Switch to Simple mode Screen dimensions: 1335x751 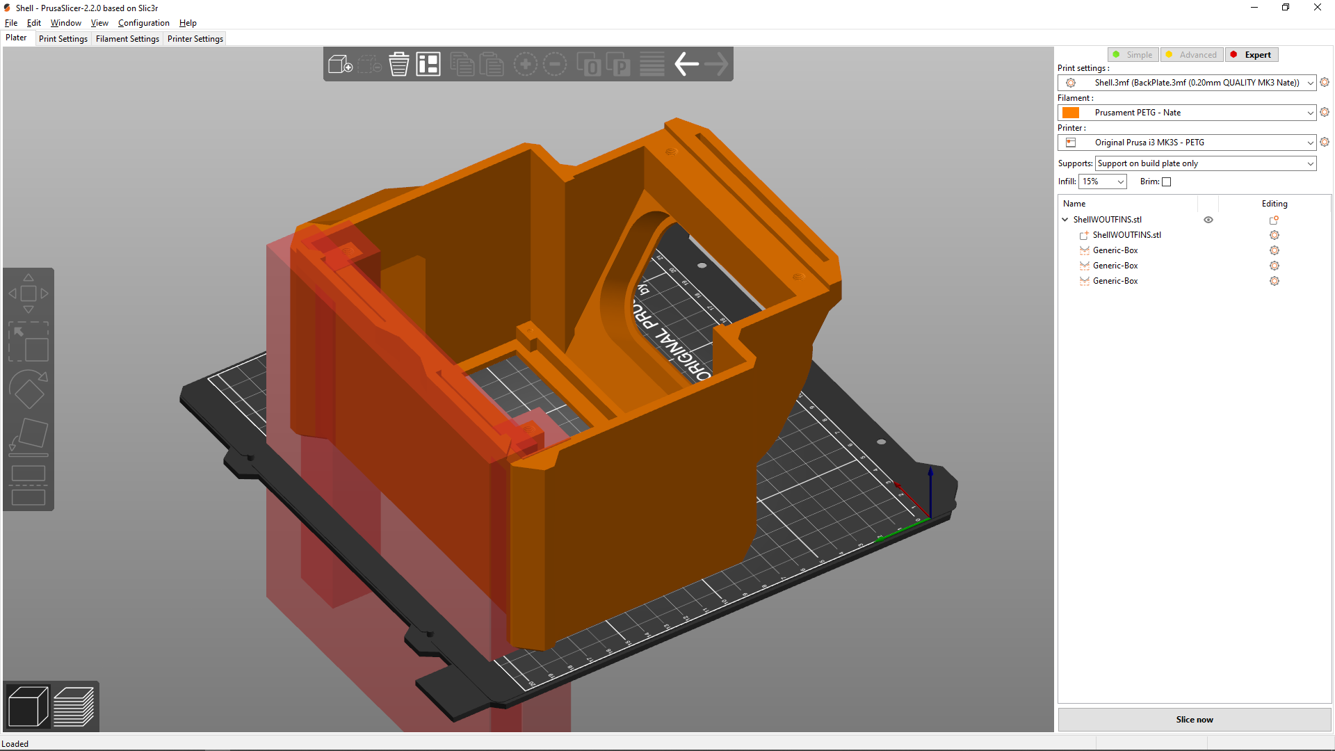(x=1133, y=55)
